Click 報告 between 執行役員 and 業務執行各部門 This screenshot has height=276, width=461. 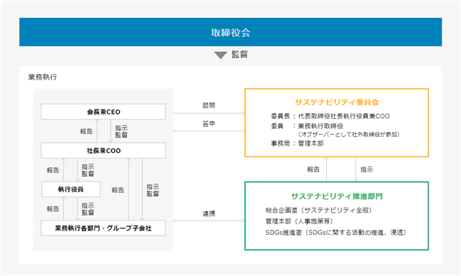(53, 209)
